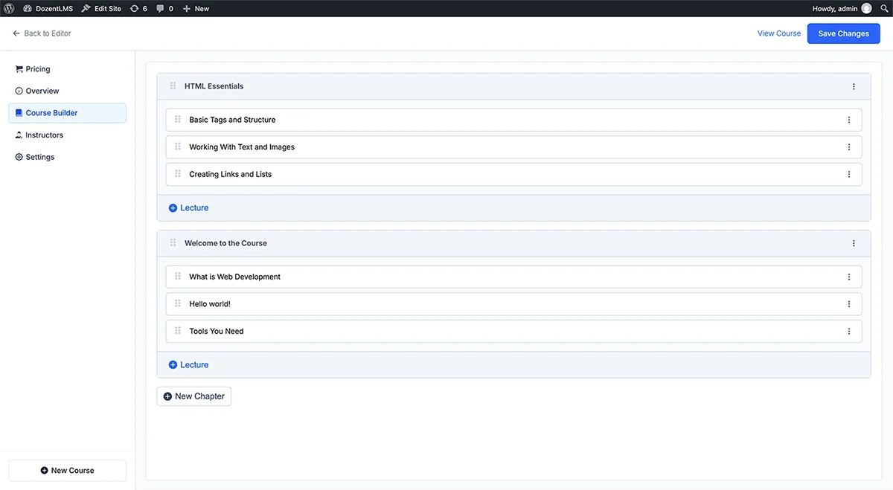Open options for Creating Links and Lists
The image size is (893, 490).
point(849,174)
